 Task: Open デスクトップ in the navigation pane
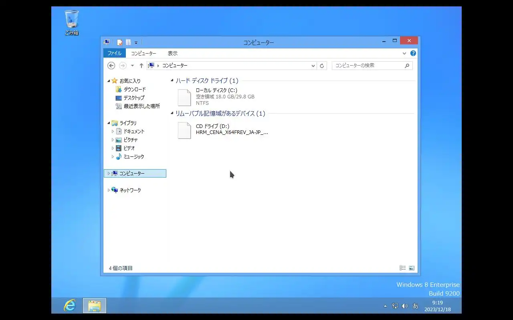click(x=134, y=98)
